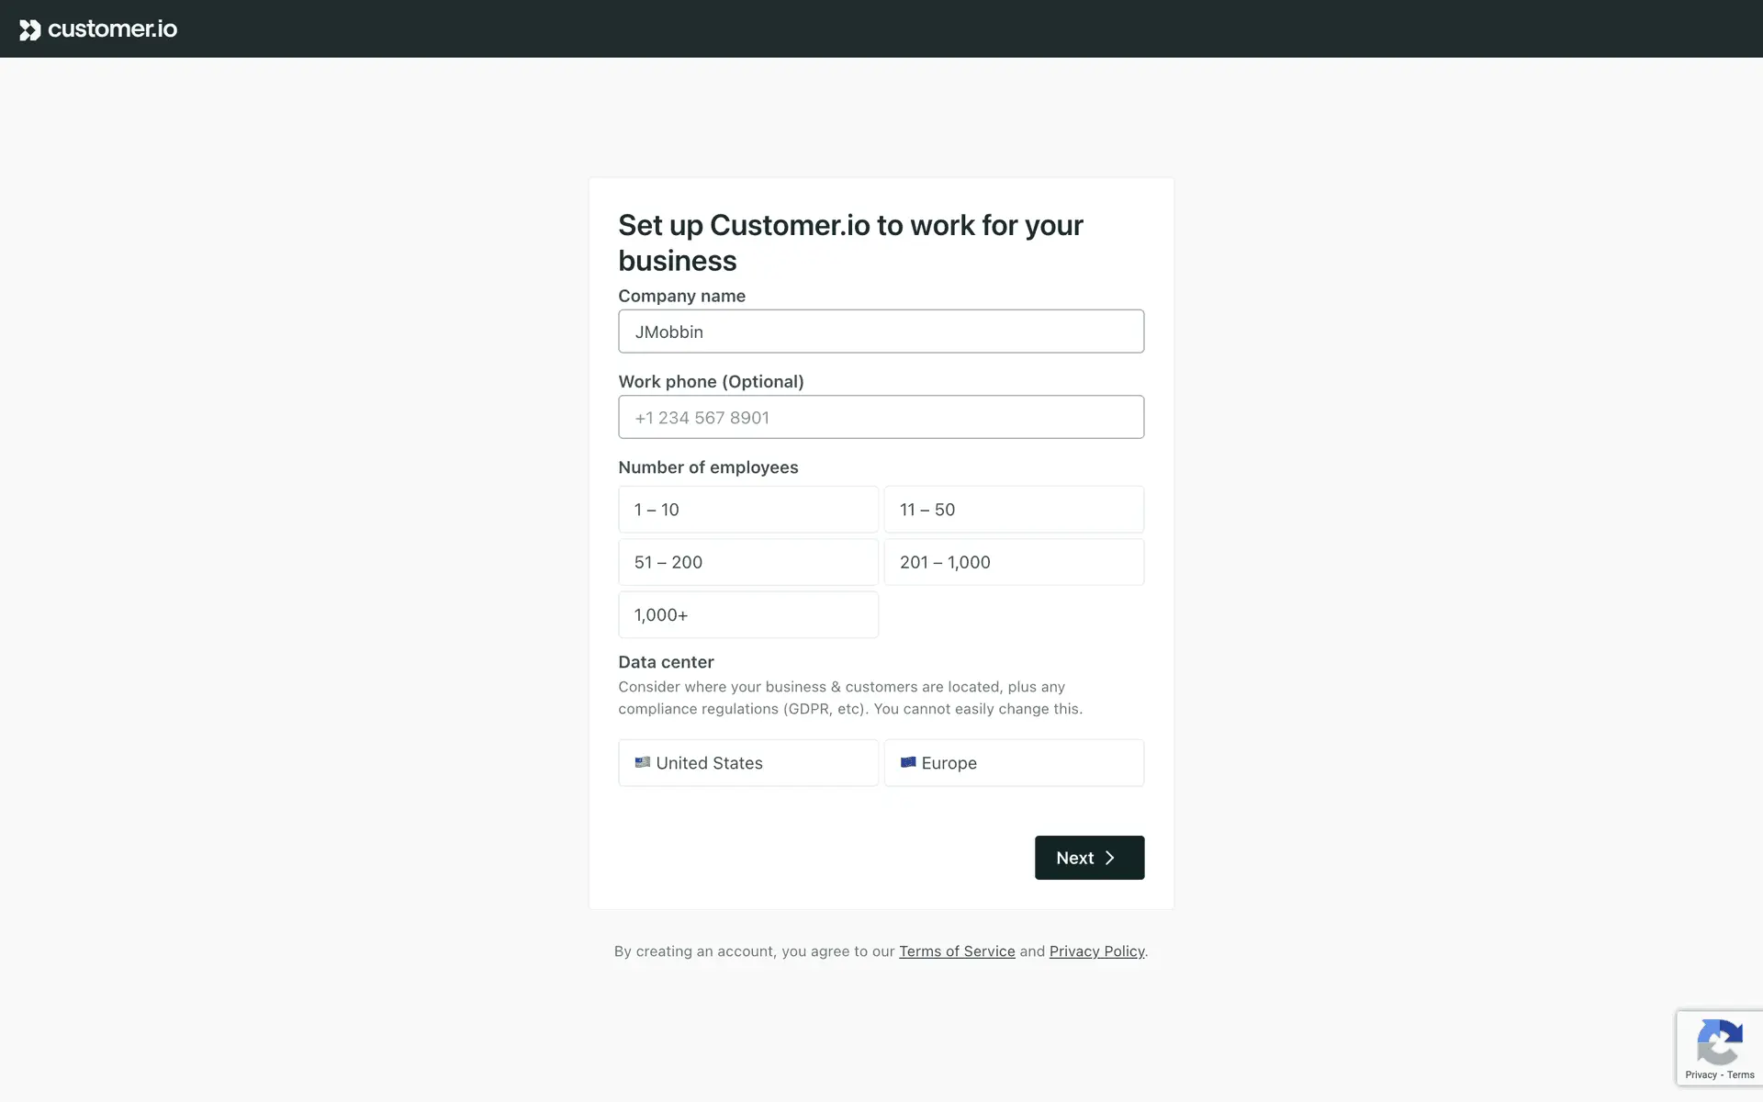
Task: Choose the 1,000+ employees option
Action: pos(747,615)
